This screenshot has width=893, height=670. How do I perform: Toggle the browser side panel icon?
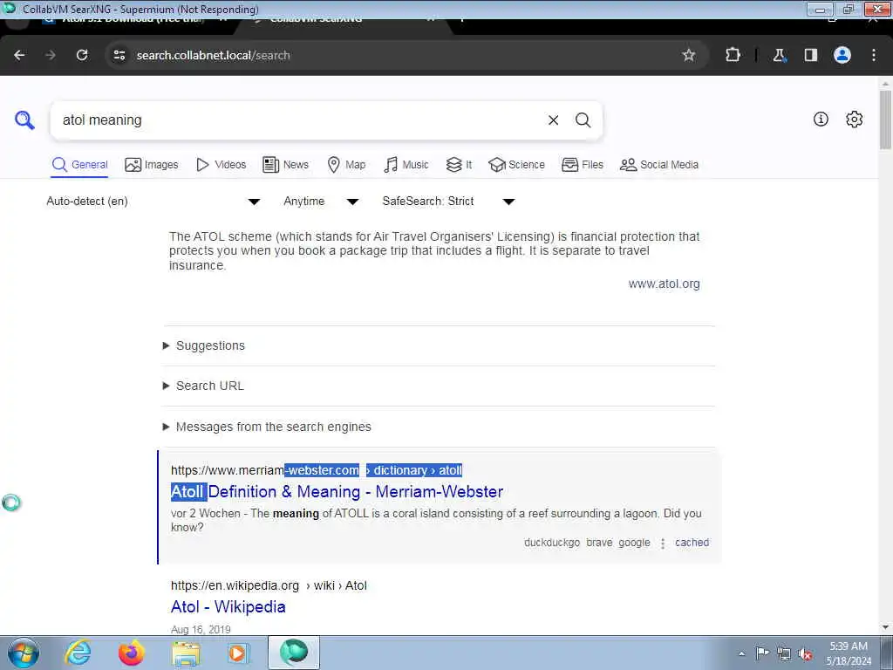pos(810,55)
